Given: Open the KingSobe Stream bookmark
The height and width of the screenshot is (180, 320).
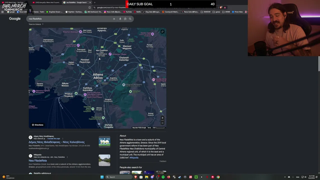Looking at the screenshot, I should (x=54, y=12).
